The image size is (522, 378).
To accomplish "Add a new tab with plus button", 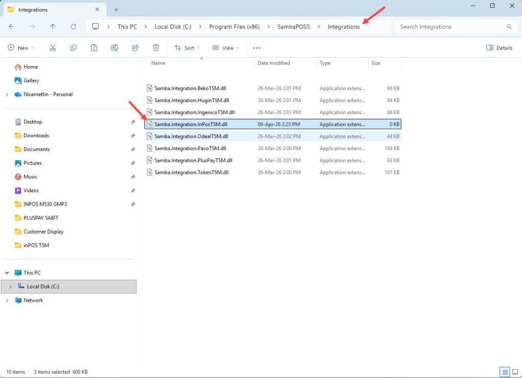I will 116,10.
